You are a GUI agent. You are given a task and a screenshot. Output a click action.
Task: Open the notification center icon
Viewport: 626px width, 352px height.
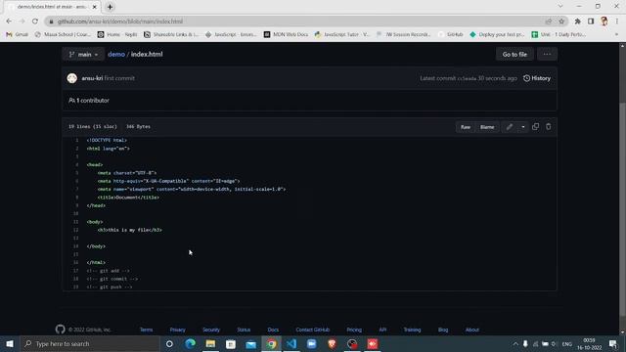coord(613,343)
